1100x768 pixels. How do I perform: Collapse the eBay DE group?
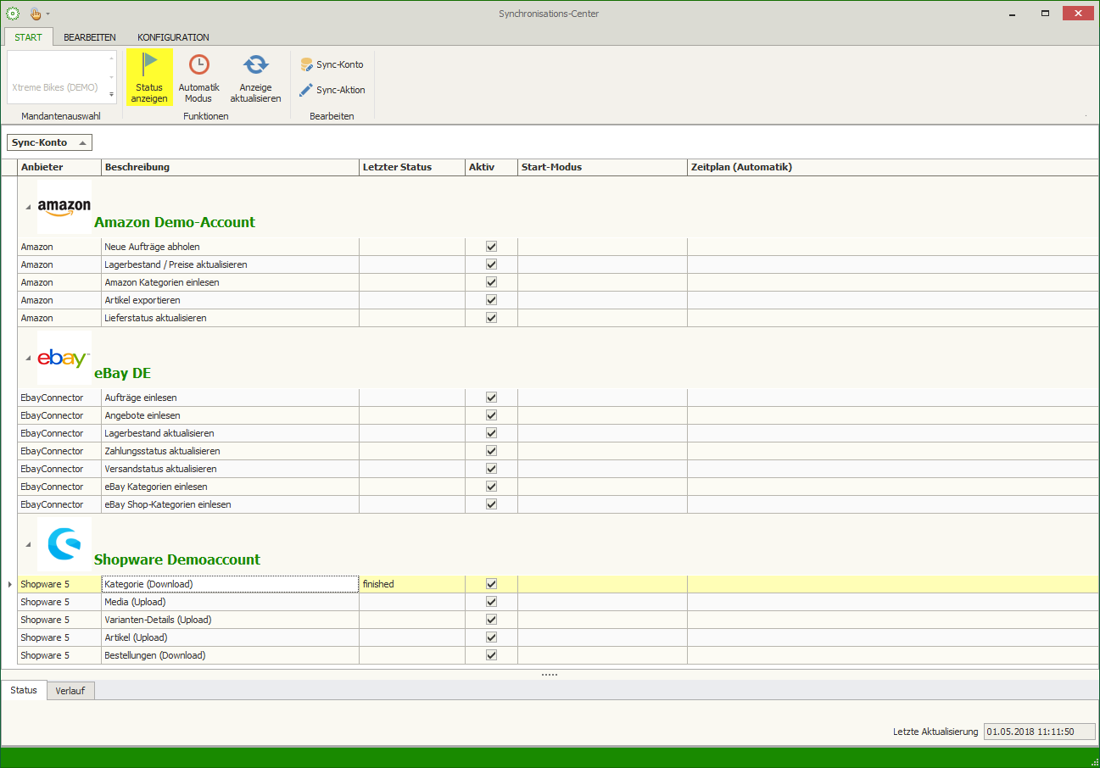(x=27, y=358)
